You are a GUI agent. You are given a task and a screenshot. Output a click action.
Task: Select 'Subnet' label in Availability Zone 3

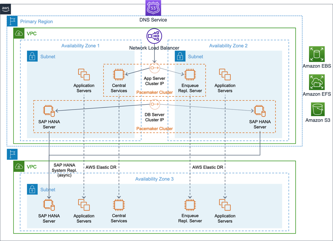[48, 190]
